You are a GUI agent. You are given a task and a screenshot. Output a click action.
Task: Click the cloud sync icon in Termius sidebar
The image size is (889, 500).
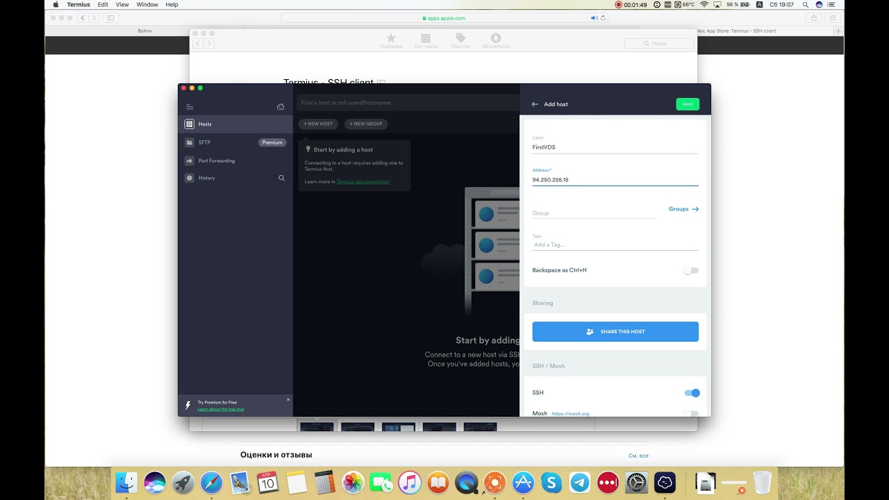tap(281, 107)
